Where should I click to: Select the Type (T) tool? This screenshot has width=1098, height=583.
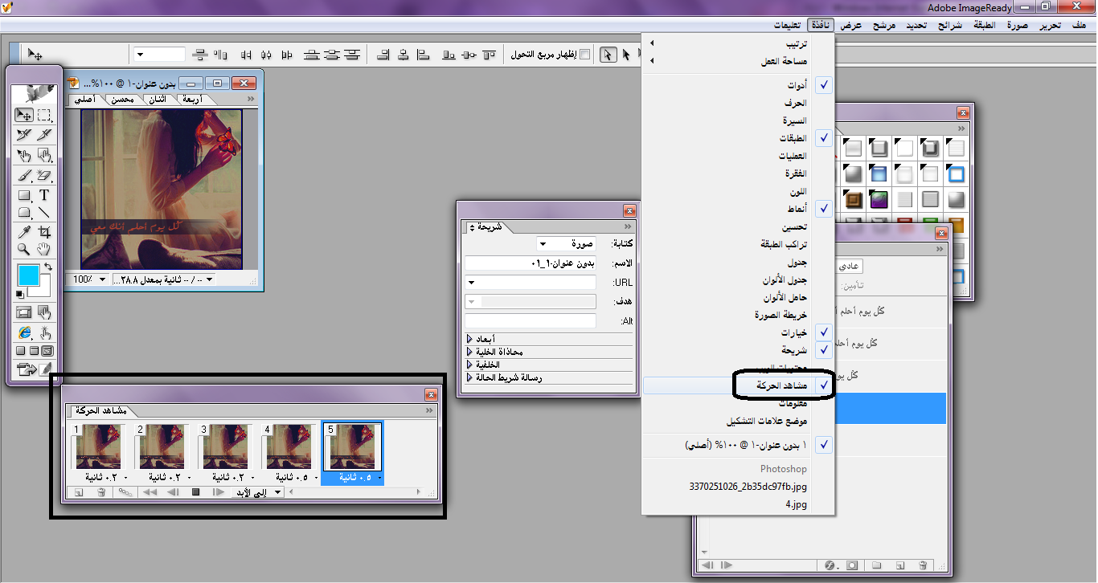click(x=44, y=194)
